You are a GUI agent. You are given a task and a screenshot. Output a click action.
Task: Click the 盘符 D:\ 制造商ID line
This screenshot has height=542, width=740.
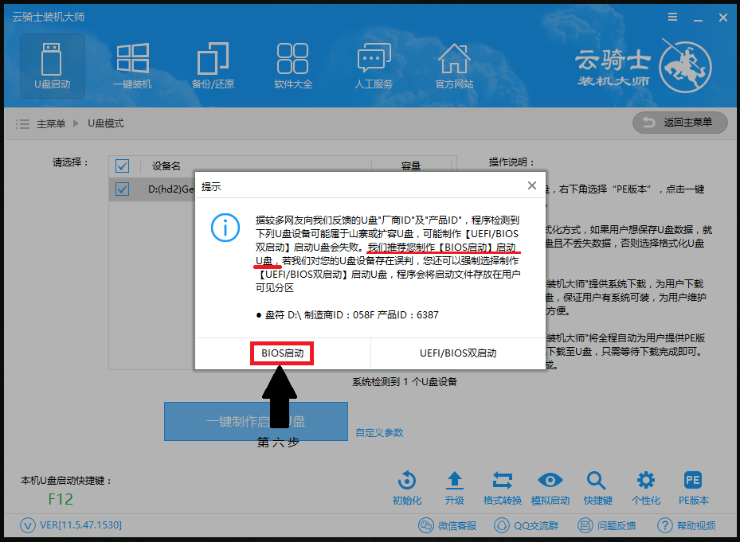point(347,314)
